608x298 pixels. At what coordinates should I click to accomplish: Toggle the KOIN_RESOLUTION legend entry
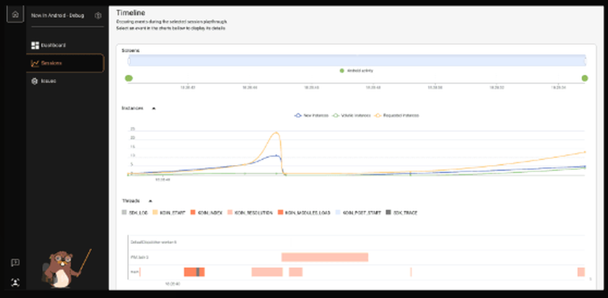pos(250,212)
